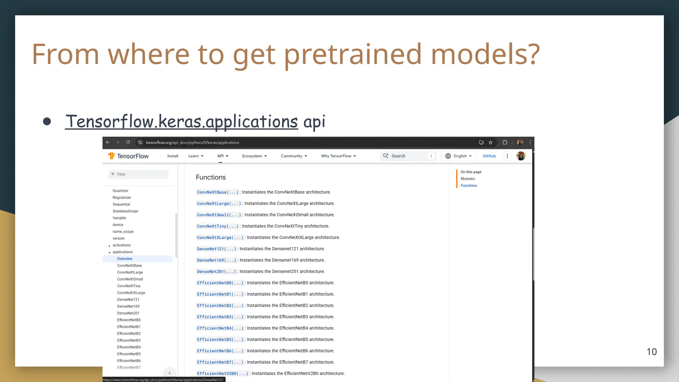Screen dimensions: 679x382
Task: Expand the Ecosystem menu dropdown
Action: [254, 156]
